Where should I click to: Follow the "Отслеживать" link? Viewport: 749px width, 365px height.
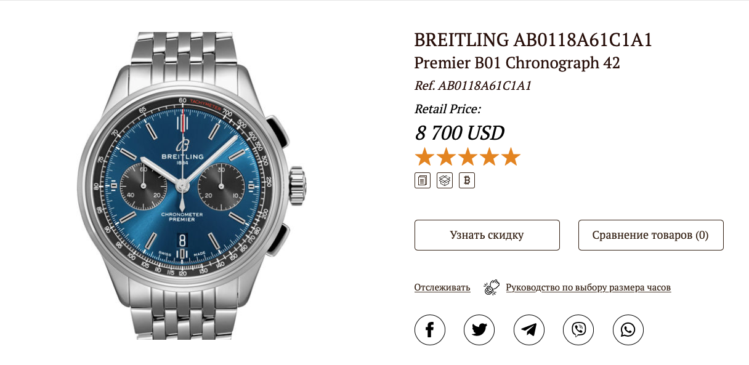pyautogui.click(x=442, y=287)
